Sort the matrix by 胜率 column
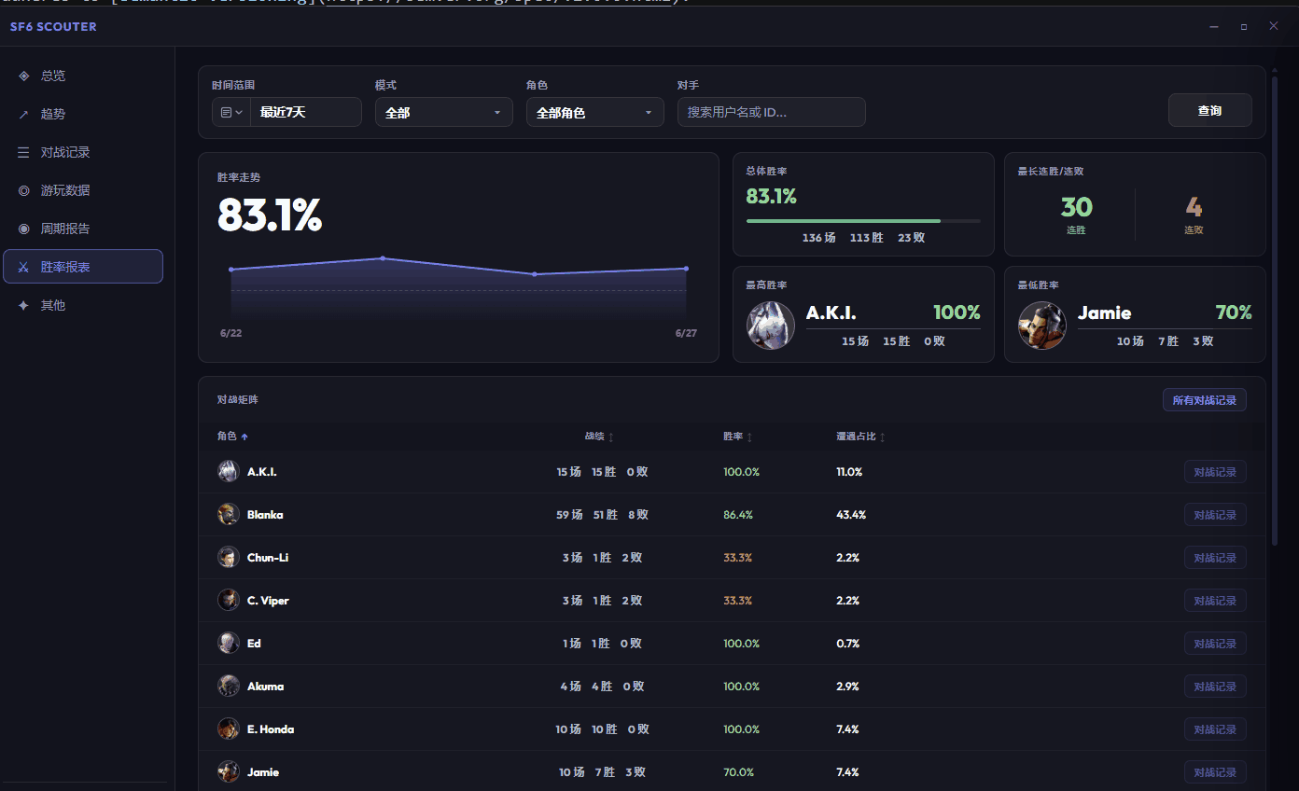Viewport: 1299px width, 791px height. pyautogui.click(x=738, y=437)
